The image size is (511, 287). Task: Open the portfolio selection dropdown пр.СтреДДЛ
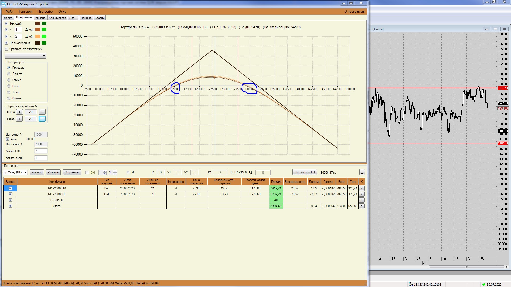(x=15, y=172)
